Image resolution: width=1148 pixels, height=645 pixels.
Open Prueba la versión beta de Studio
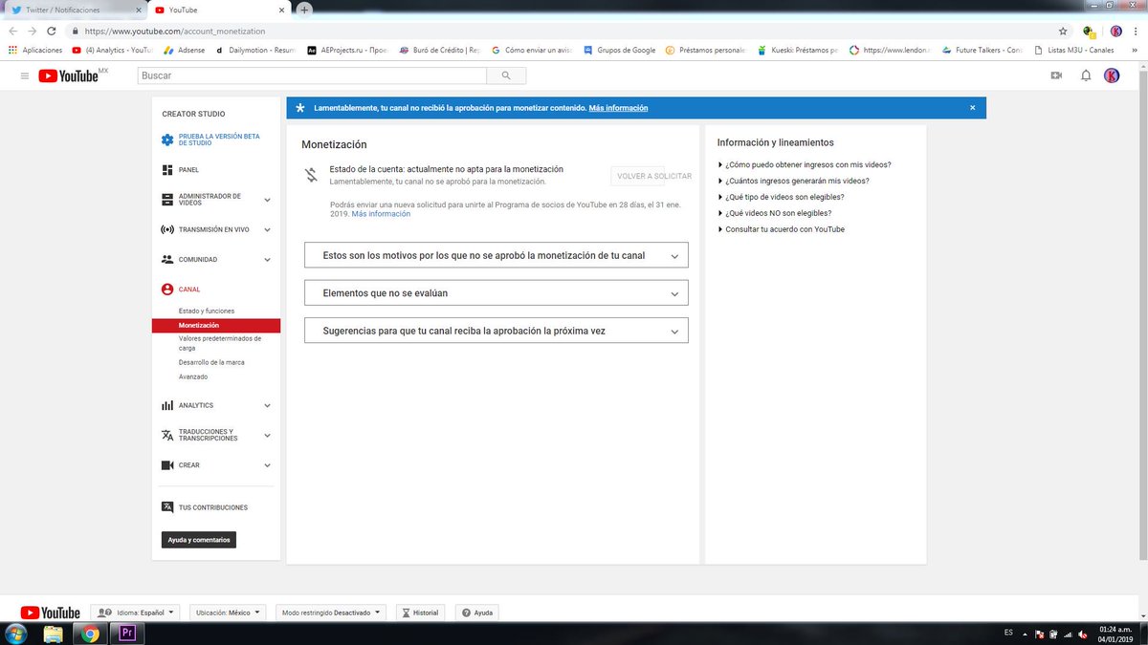(219, 140)
